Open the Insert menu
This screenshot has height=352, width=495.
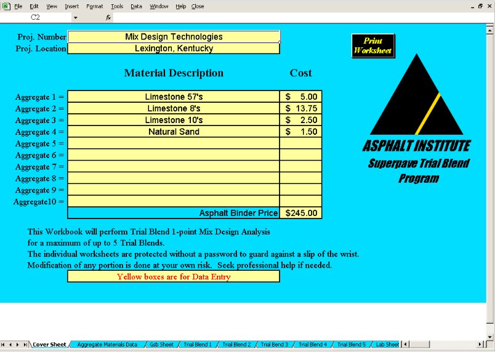click(71, 6)
